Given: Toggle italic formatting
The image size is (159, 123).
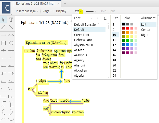Looking at the screenshot, I should tap(98, 18).
